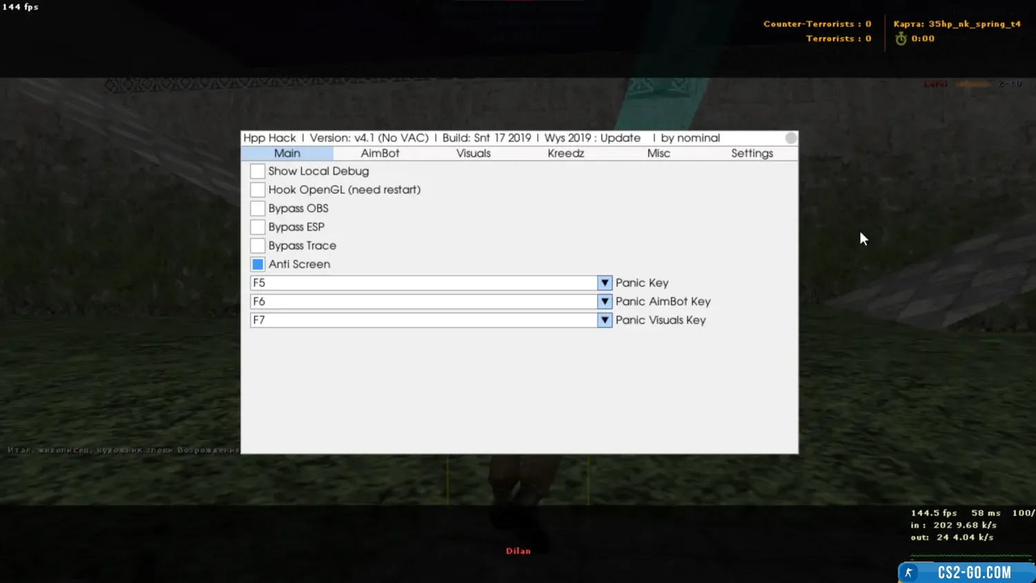
Task: Go to the Misc tab
Action: pos(658,153)
